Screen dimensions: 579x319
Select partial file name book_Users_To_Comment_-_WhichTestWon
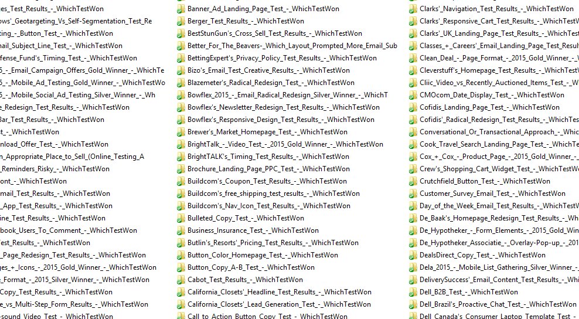point(69,230)
